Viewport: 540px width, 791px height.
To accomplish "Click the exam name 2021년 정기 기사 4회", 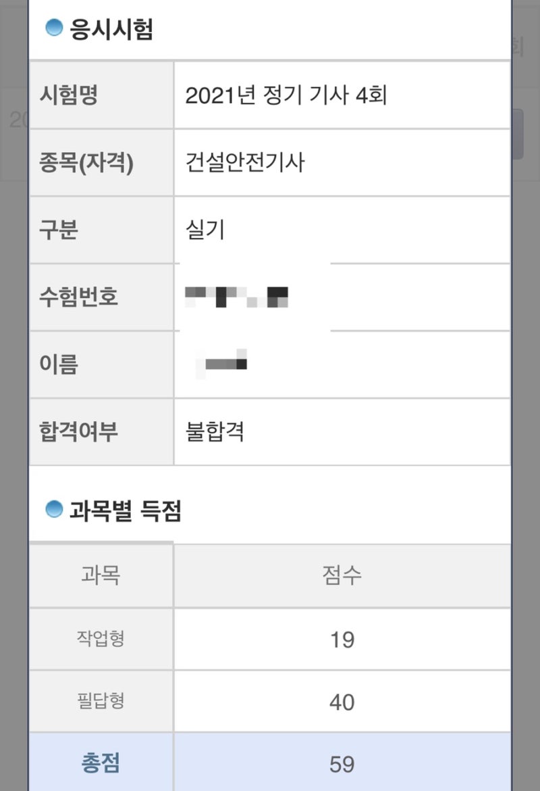I will [286, 95].
